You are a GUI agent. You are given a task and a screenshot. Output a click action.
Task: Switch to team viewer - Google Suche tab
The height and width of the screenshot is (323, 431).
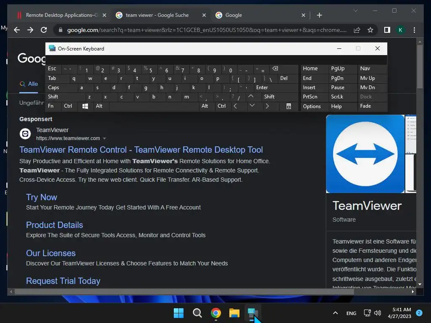click(161, 15)
